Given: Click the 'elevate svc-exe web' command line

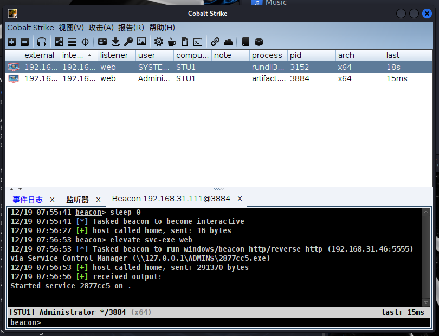Looking at the screenshot, I should 151,240.
